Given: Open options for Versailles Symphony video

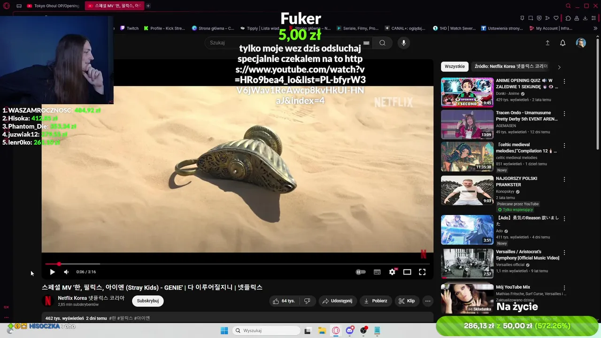Looking at the screenshot, I should coord(564,253).
